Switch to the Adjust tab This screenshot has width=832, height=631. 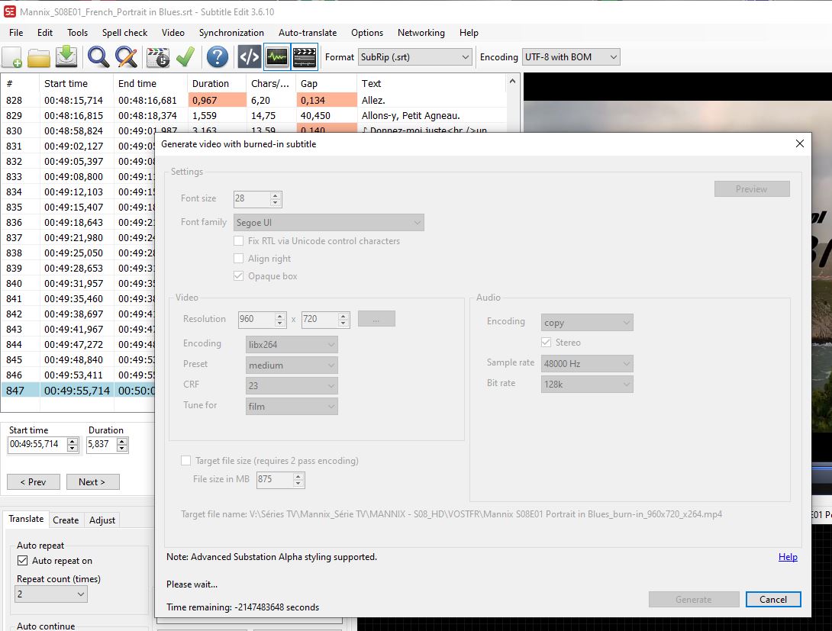pos(102,520)
